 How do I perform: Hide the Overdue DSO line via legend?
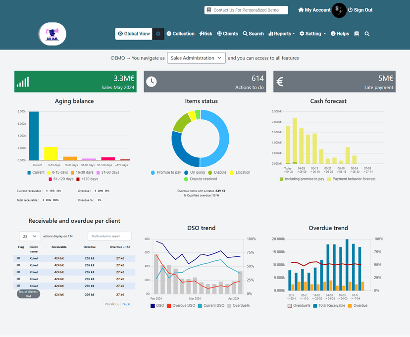[x=182, y=306]
